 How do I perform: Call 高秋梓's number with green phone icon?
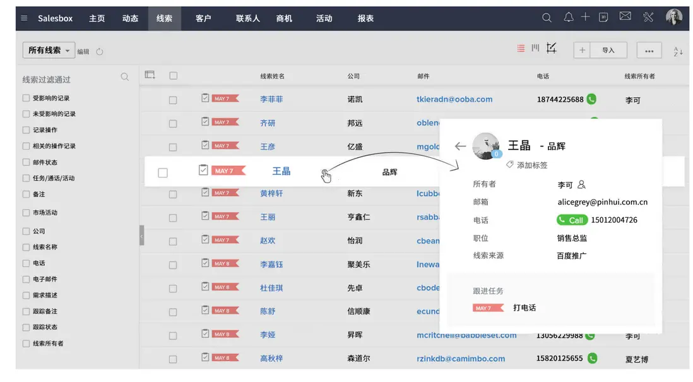592,358
